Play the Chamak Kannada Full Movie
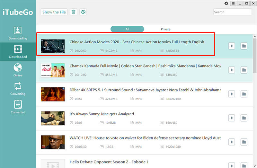The width and height of the screenshot is (257, 168). click(x=232, y=70)
